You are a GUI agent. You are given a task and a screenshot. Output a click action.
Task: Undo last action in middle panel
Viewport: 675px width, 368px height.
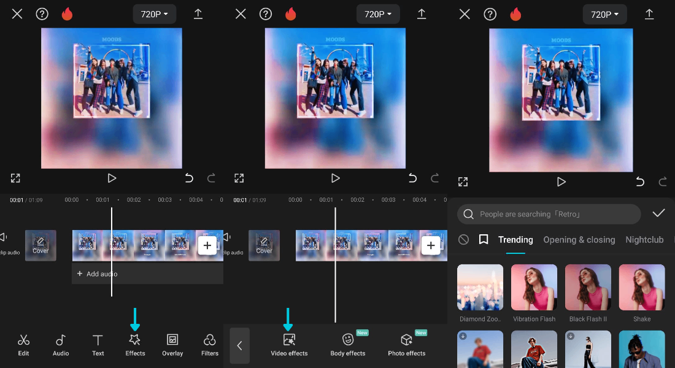coord(412,178)
